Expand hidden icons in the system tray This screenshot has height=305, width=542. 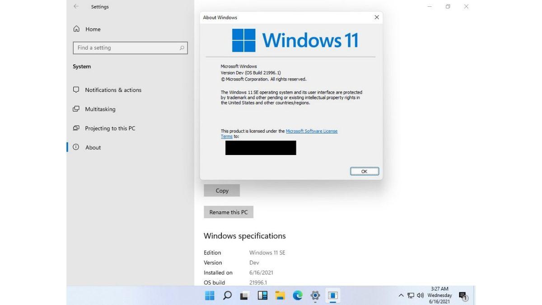[401, 295]
